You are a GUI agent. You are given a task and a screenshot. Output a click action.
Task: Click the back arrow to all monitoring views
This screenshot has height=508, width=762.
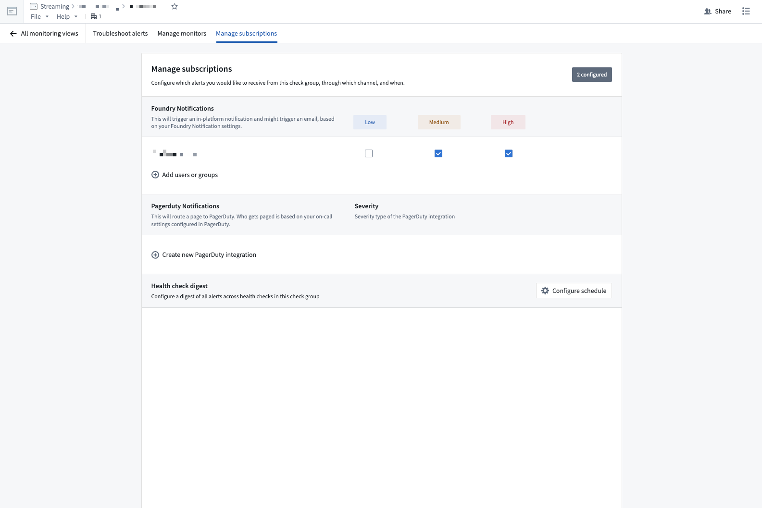(x=13, y=34)
